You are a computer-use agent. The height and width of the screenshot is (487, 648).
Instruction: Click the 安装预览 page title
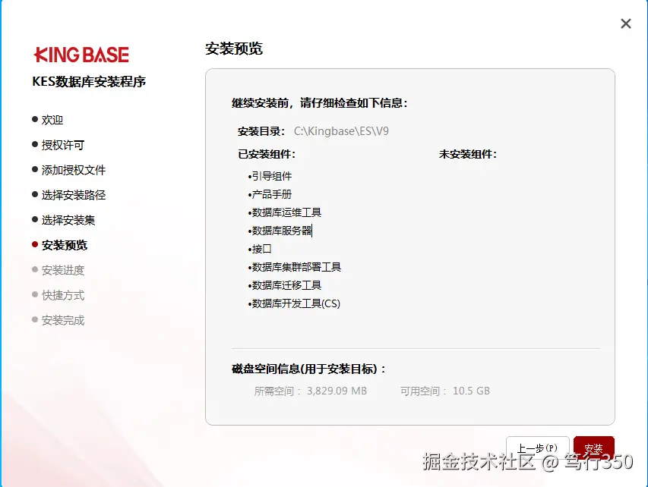pos(234,49)
